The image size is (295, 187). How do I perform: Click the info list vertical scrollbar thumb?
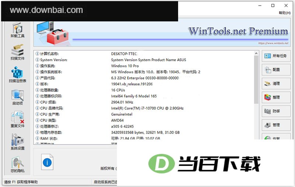(x=256, y=80)
